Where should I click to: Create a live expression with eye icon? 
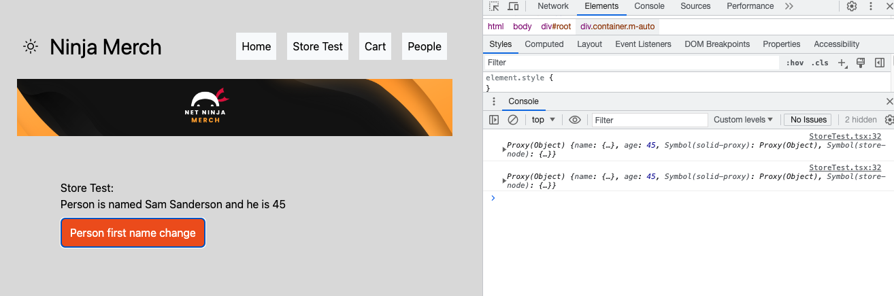click(575, 120)
